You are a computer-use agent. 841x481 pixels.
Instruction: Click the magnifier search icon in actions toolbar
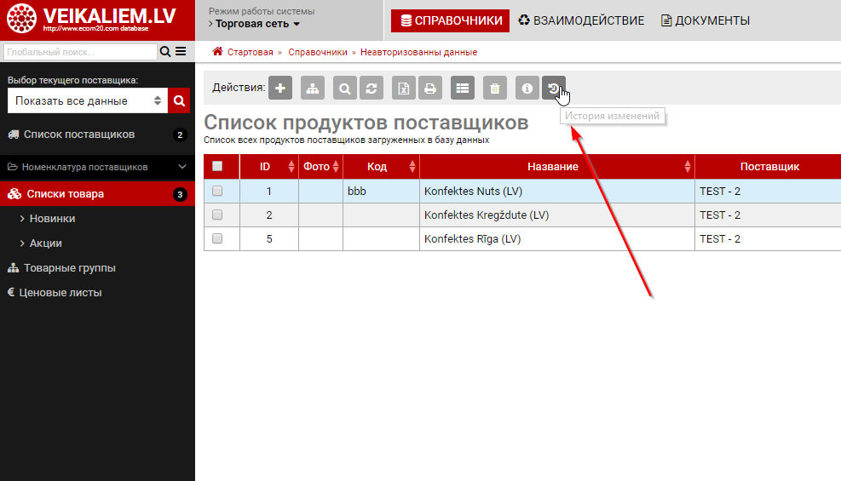pyautogui.click(x=345, y=88)
